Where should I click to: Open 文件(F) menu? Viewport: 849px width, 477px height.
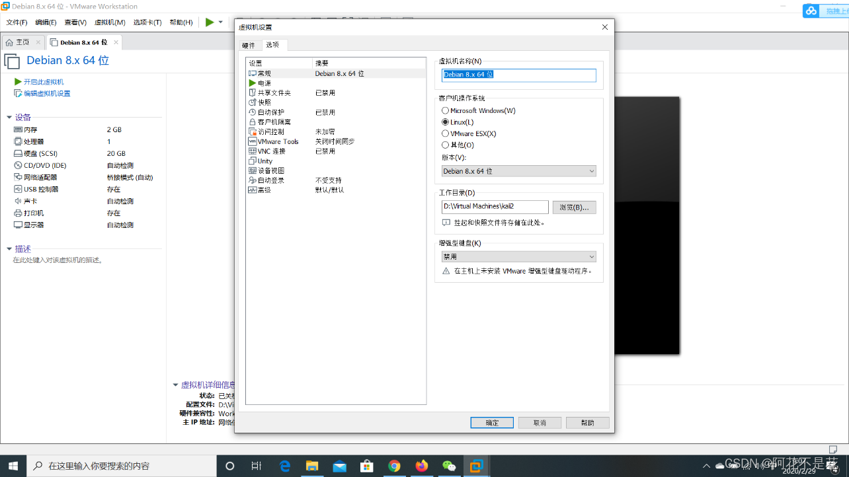coord(17,22)
